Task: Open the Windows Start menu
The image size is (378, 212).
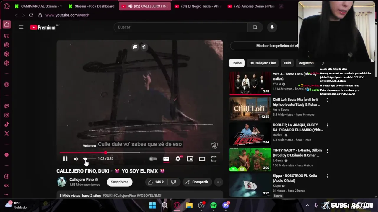Action: coord(152,205)
